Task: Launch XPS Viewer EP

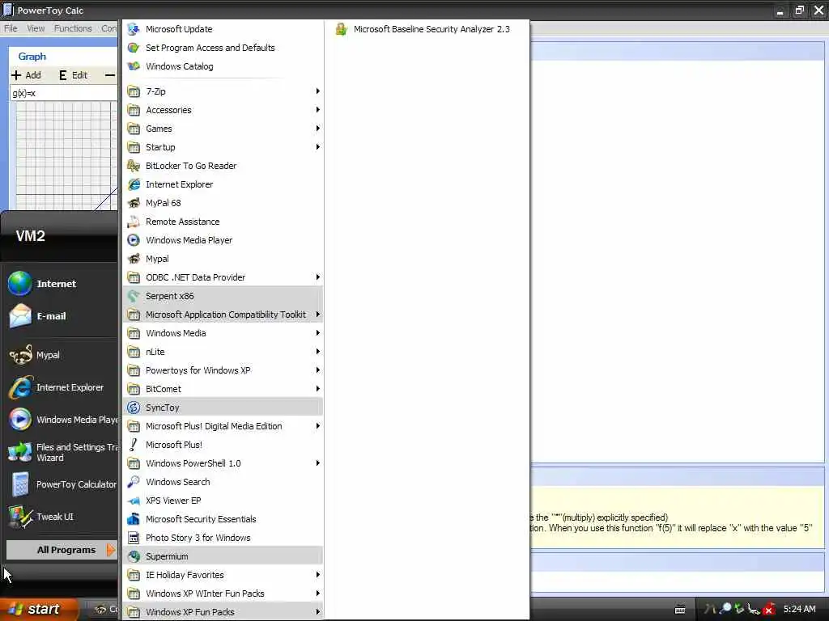Action: 223,501
